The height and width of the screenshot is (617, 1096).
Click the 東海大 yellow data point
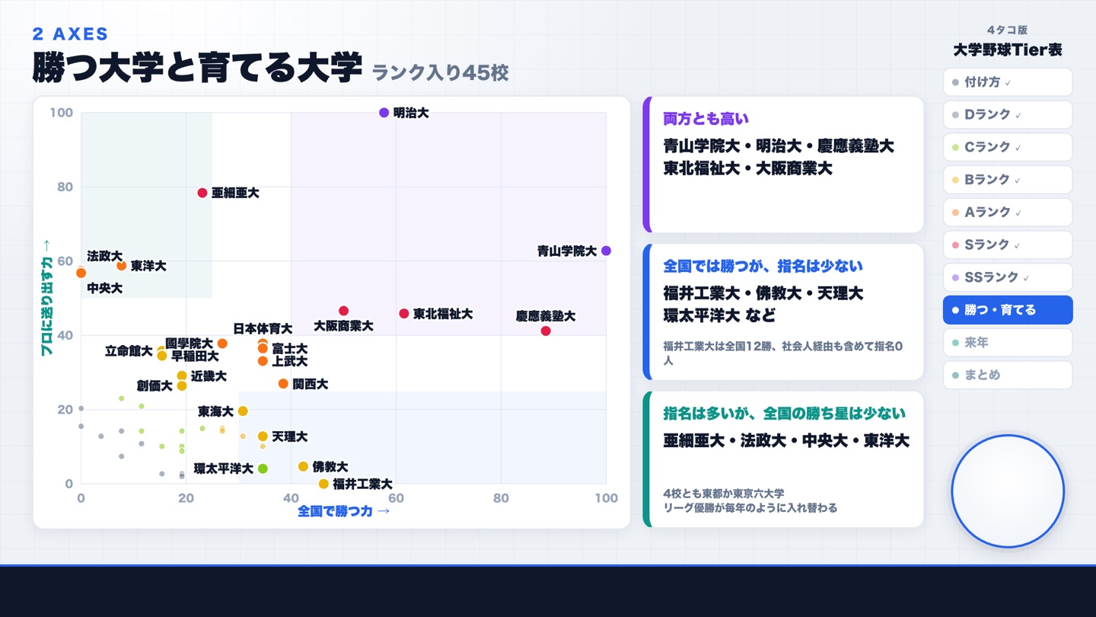pos(243,411)
